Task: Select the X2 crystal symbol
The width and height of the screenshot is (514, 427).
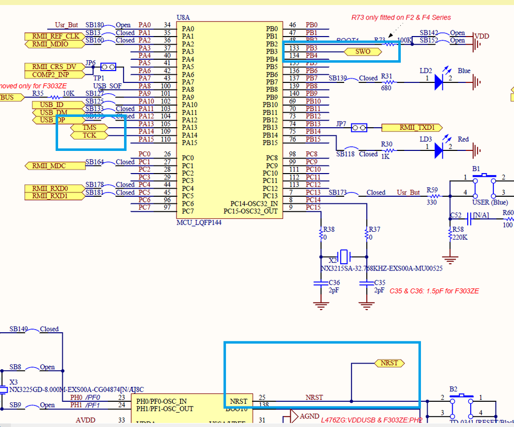Action: pyautogui.click(x=344, y=257)
